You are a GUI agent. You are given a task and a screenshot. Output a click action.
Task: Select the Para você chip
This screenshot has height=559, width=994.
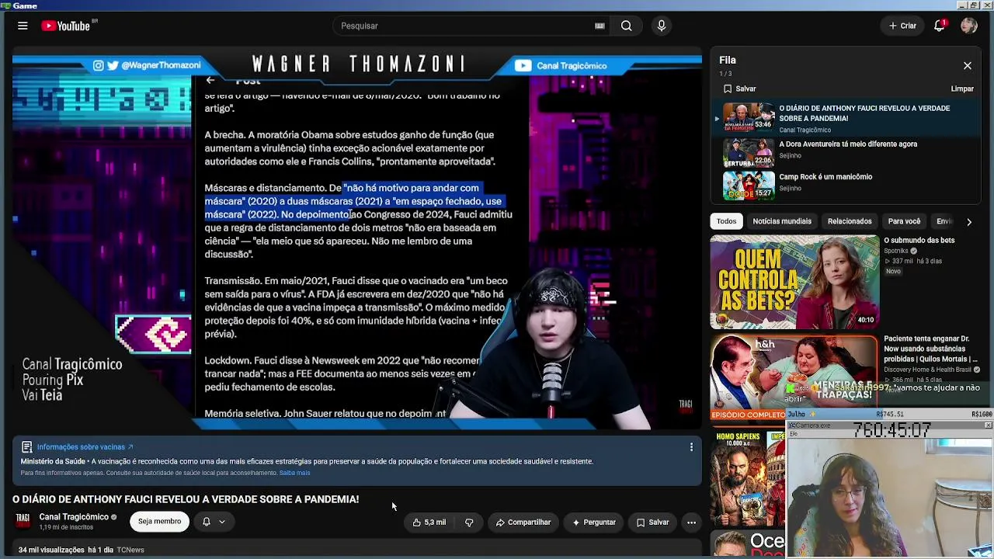(904, 221)
